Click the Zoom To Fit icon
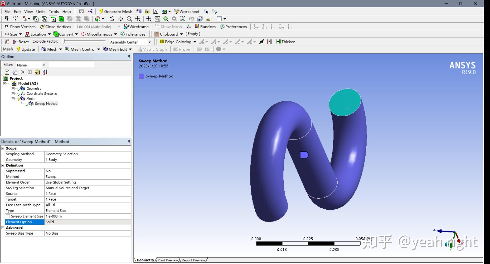 [149, 19]
